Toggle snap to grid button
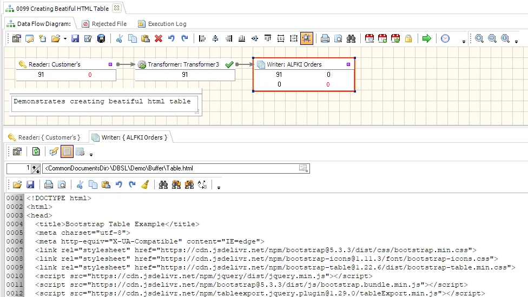This screenshot has height=297, width=528. [307, 38]
